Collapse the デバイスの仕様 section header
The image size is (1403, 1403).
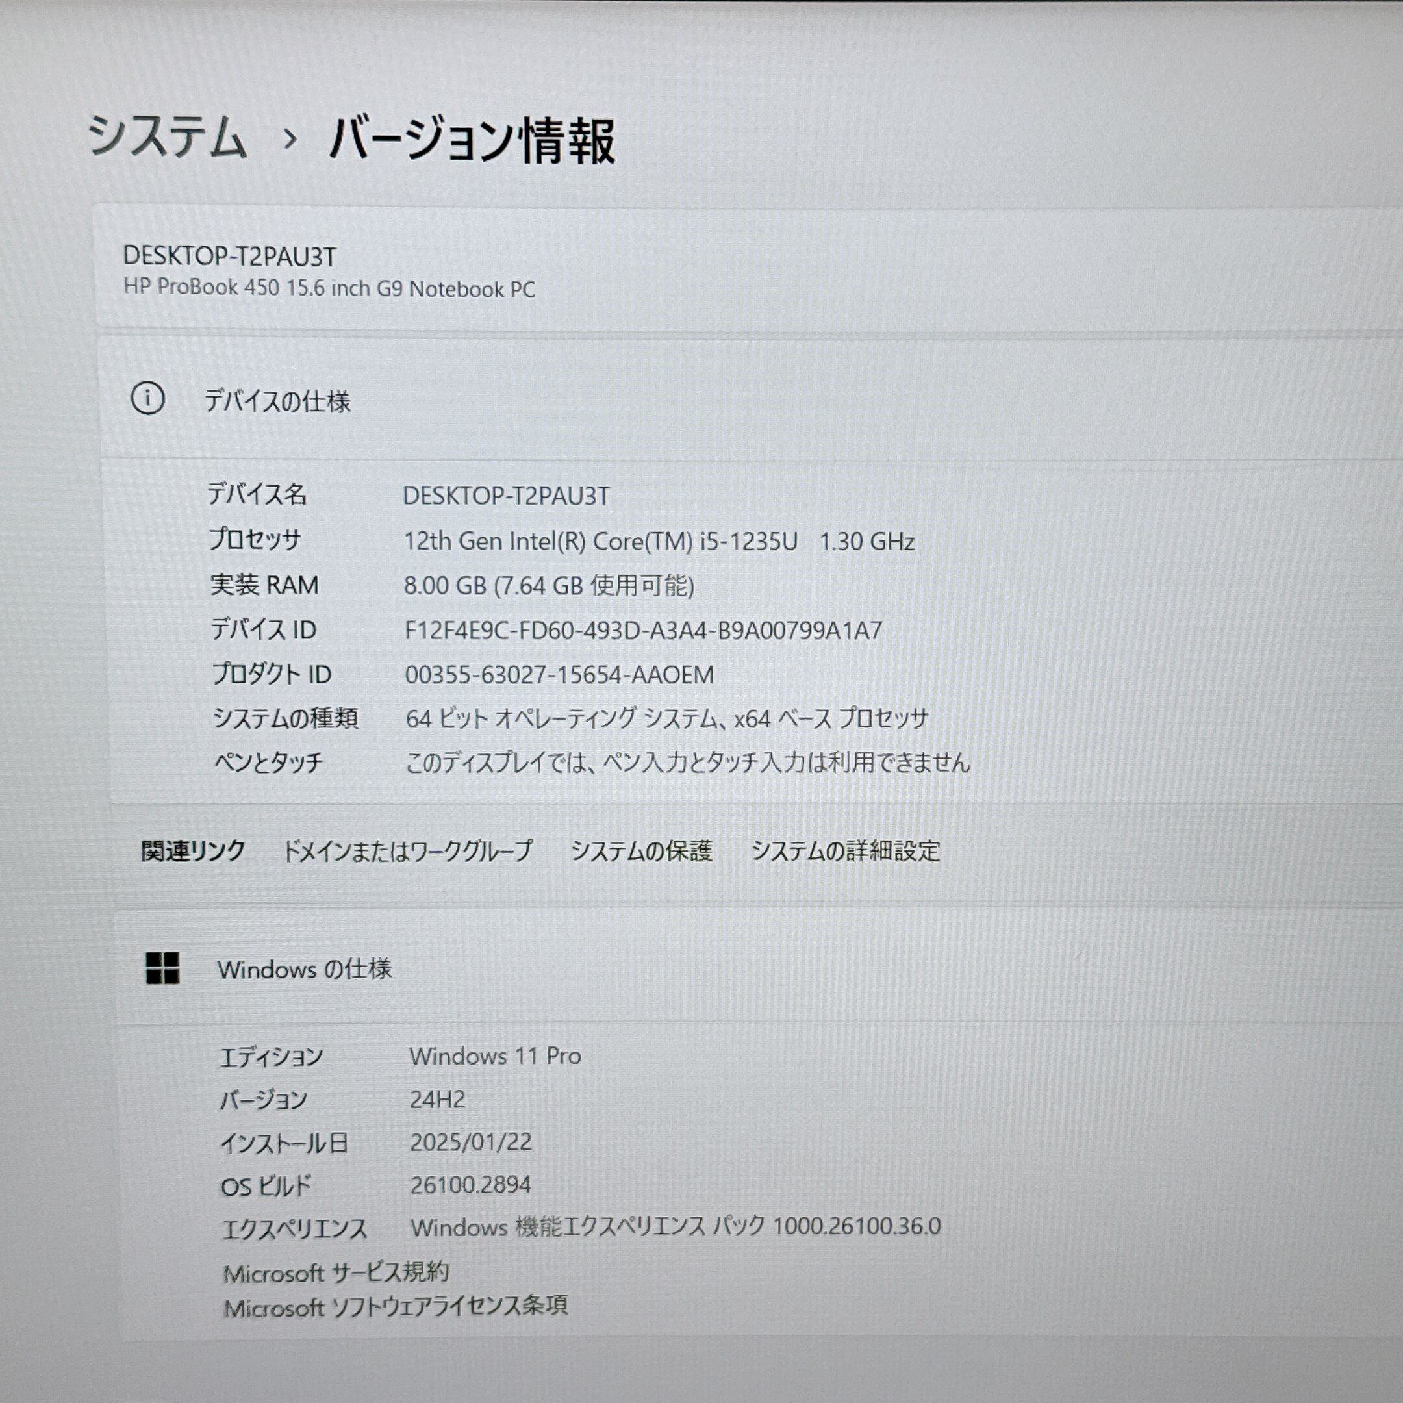click(x=277, y=401)
